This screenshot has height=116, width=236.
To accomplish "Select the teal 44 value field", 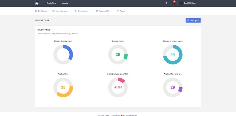I will click(173, 54).
